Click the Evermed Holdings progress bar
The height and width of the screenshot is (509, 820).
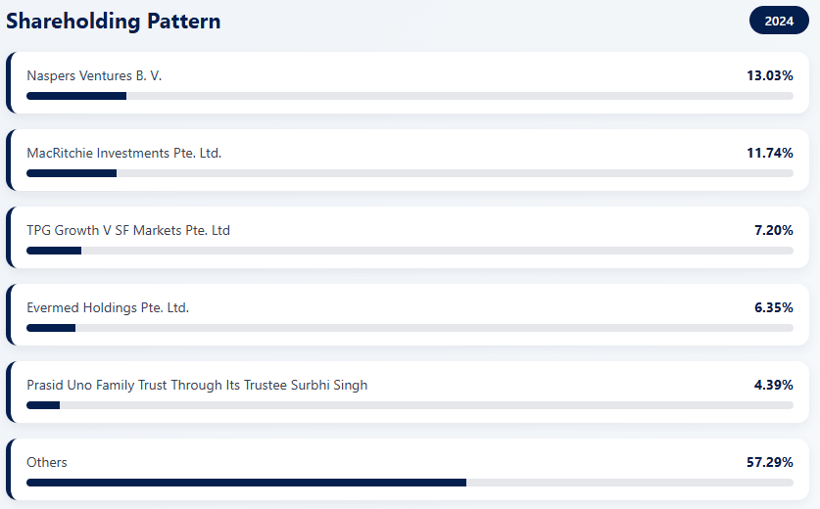point(410,328)
